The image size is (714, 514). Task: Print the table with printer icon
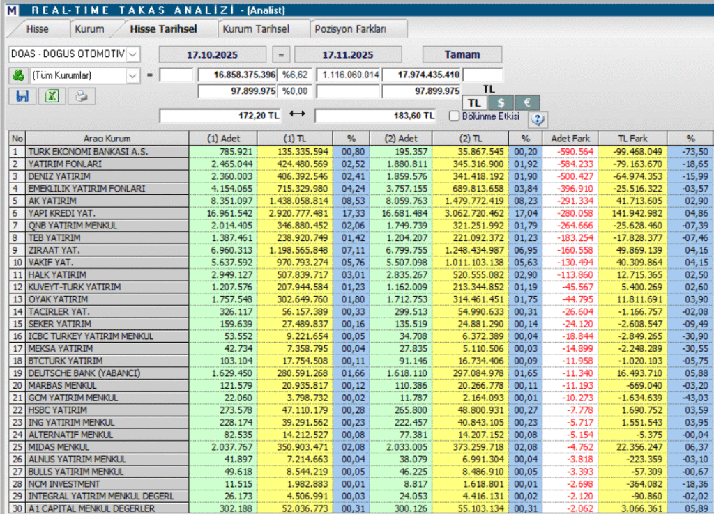coord(82,96)
